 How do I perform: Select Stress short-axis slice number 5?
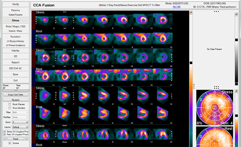click(45, 20)
